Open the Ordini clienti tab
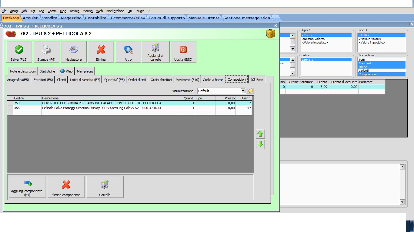 tap(137, 80)
